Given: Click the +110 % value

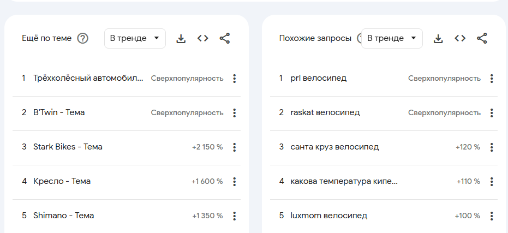Looking at the screenshot, I should (469, 182).
